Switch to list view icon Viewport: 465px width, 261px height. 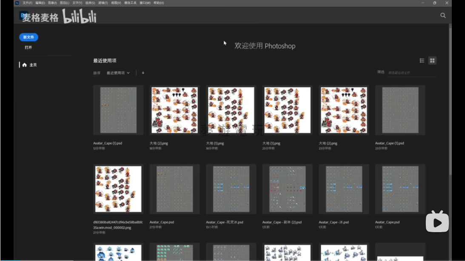coord(422,61)
